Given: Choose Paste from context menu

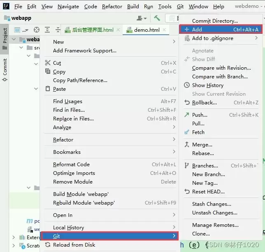Looking at the screenshot, I should 110,89.
